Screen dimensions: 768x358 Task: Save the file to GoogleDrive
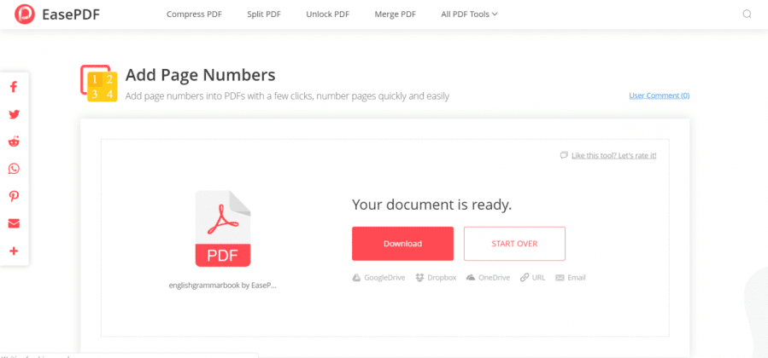(378, 277)
